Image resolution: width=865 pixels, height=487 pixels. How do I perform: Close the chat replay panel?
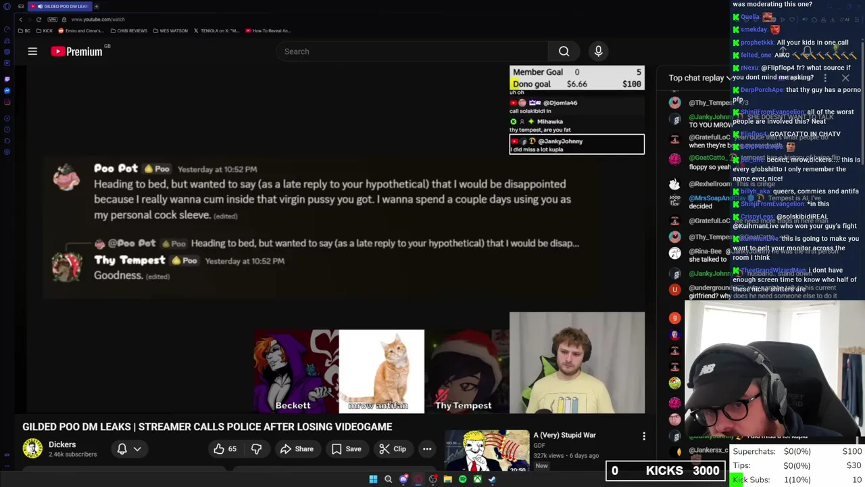845,78
